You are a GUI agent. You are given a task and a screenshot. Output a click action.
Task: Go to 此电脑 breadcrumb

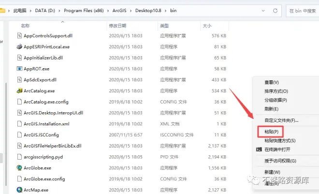pyautogui.click(x=20, y=11)
